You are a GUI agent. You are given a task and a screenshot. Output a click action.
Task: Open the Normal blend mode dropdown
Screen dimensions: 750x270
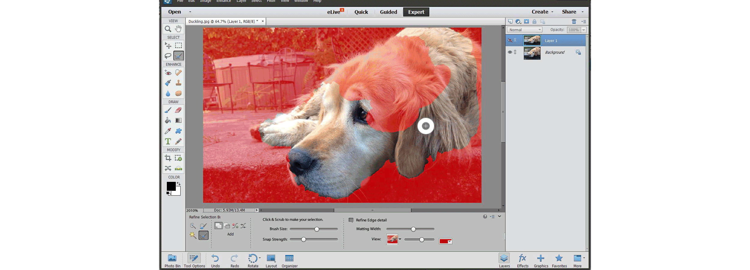coord(524,29)
